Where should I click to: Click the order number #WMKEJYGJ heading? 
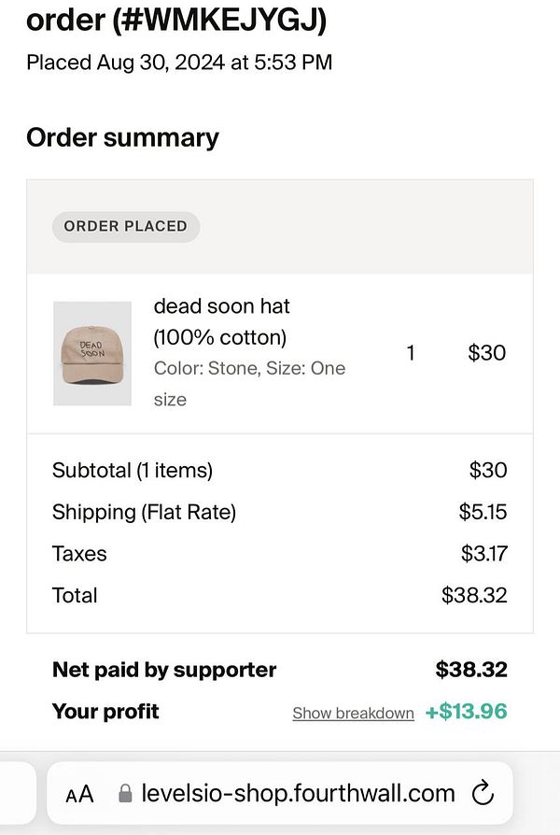[176, 20]
